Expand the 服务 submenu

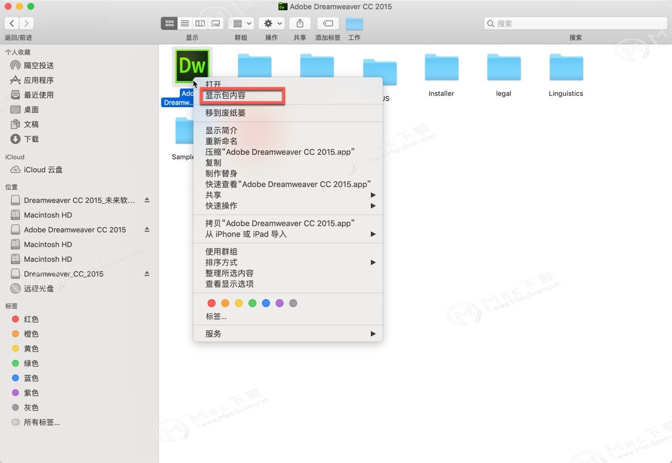tap(288, 334)
